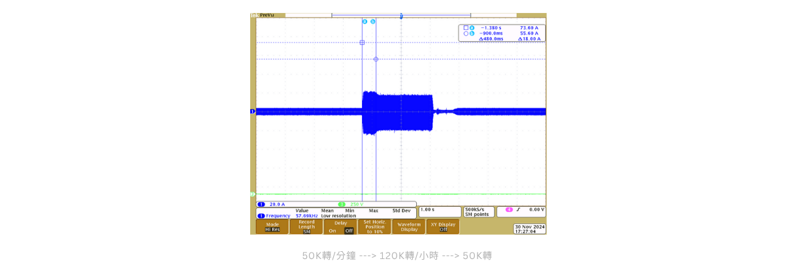Click the channel 3 ground indicator
797x261 pixels.
pos(253,194)
